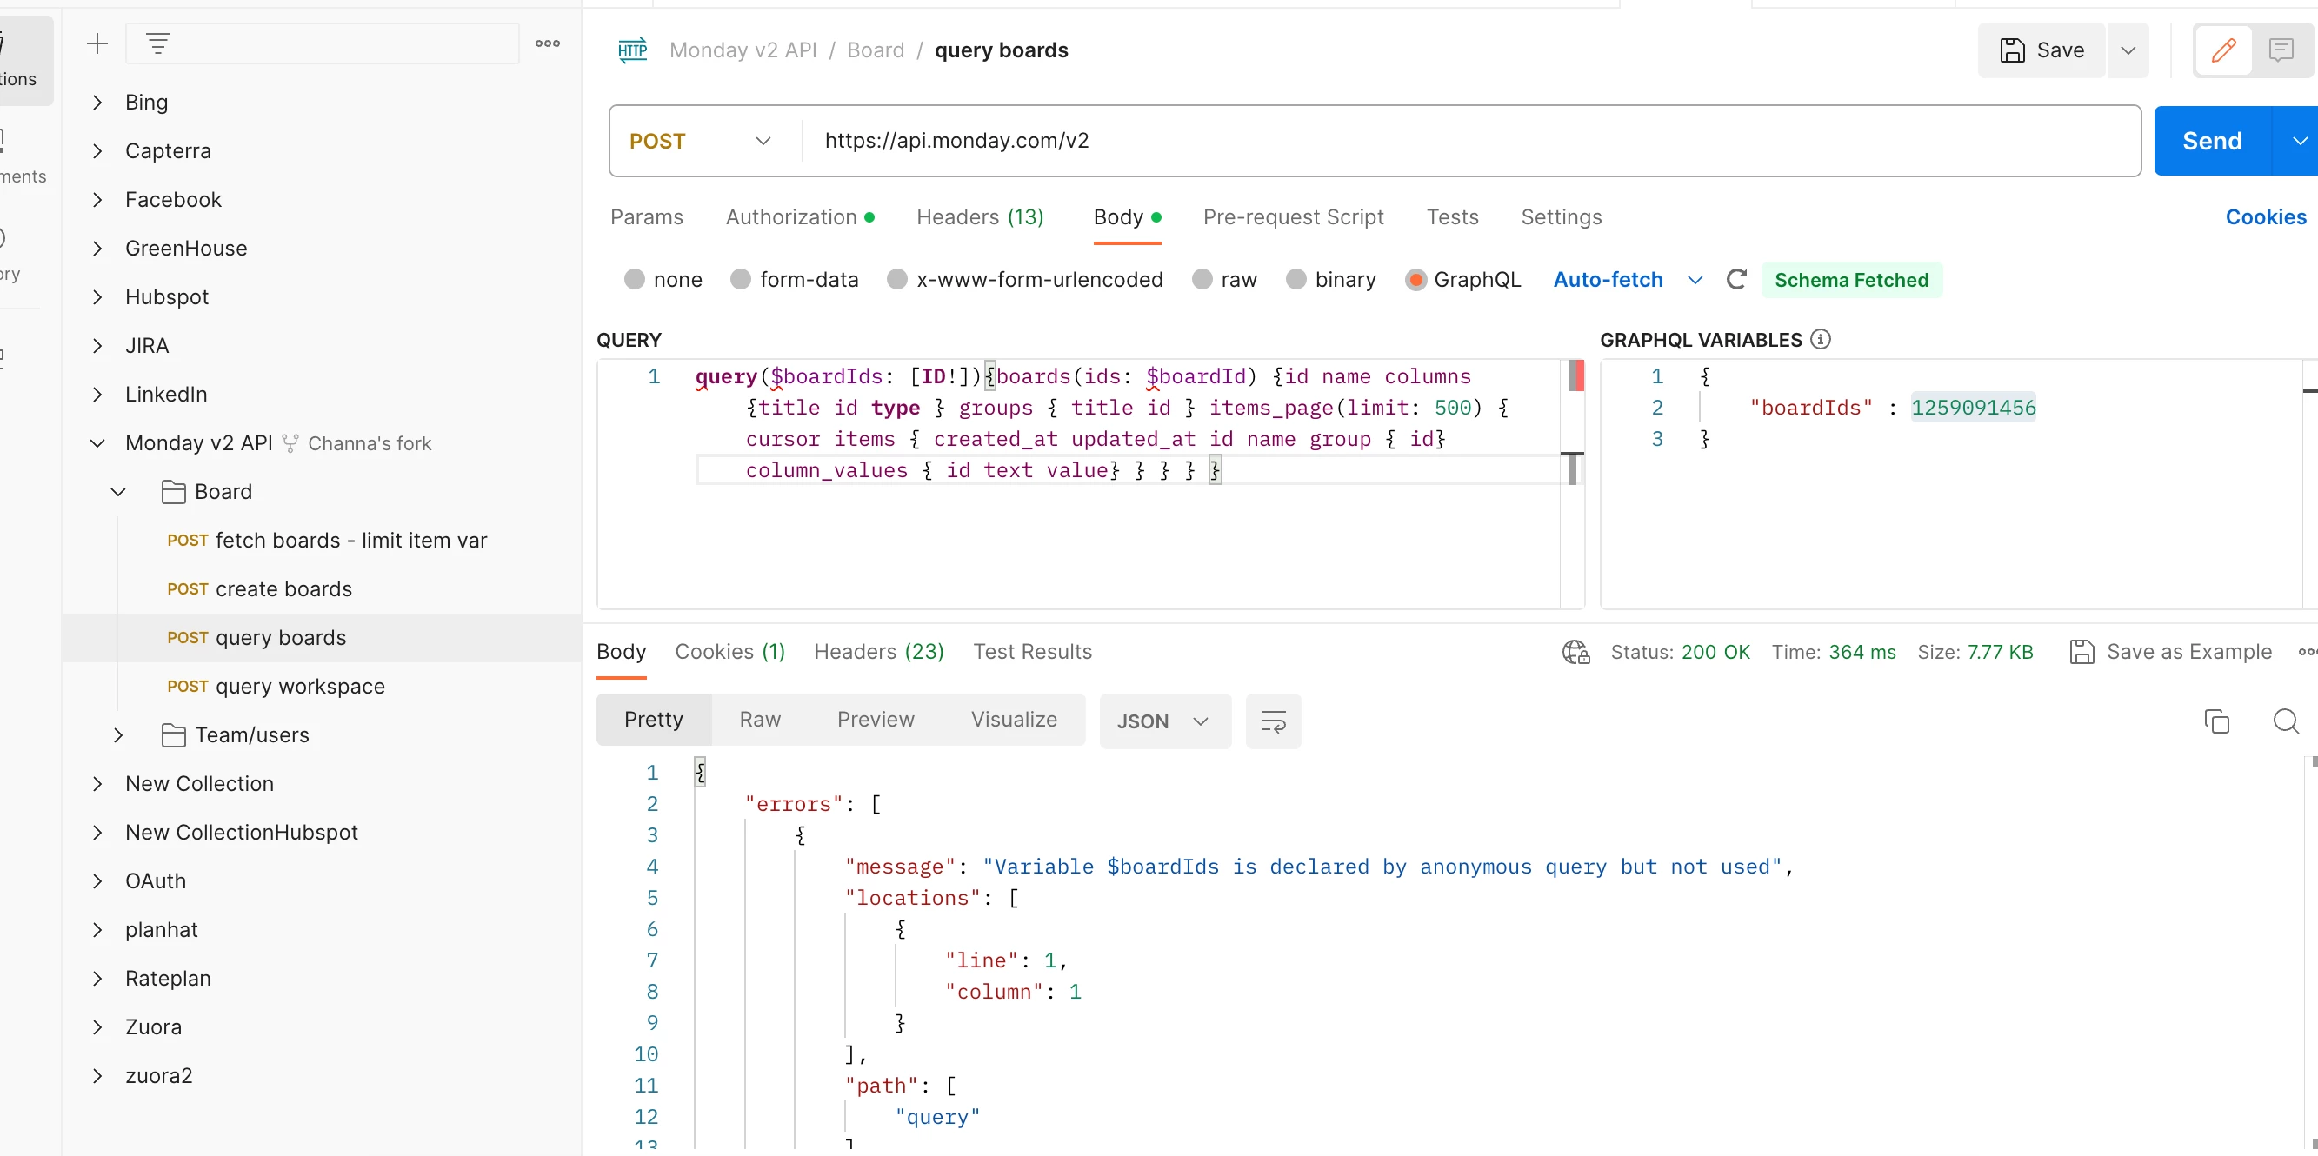The image size is (2318, 1156).
Task: Open the create boards request
Action: coord(259,589)
